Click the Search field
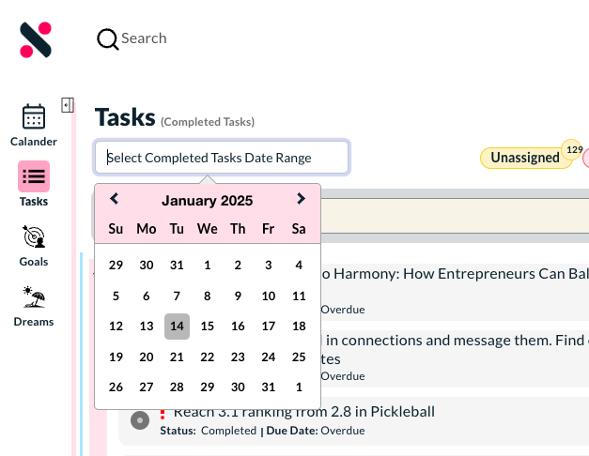The width and height of the screenshot is (589, 456). coord(144,38)
